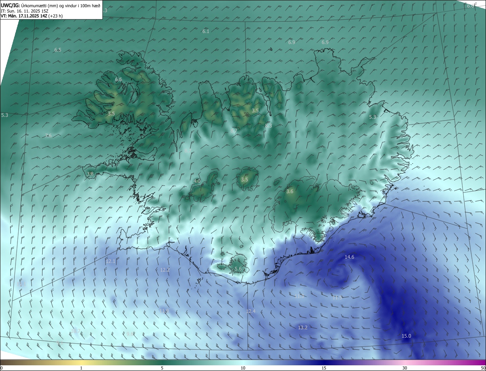Click the 12.4 value label south of Iceland
The width and height of the screenshot is (486, 371).
[251, 311]
